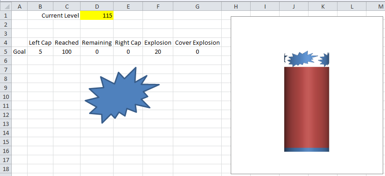Select the Reached value cell showing 100
385x176 pixels.
coord(67,51)
